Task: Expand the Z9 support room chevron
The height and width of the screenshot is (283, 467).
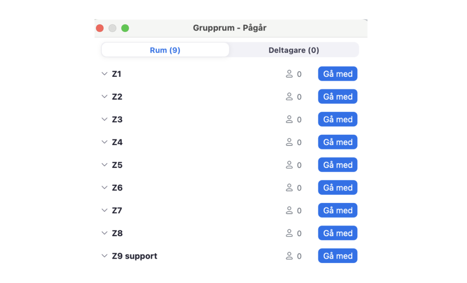Action: click(x=104, y=256)
